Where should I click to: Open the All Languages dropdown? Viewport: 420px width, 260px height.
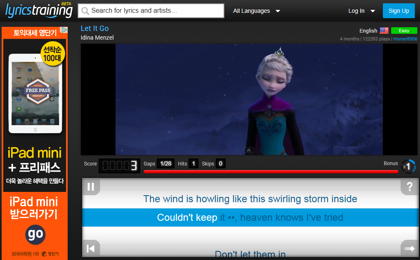point(256,11)
